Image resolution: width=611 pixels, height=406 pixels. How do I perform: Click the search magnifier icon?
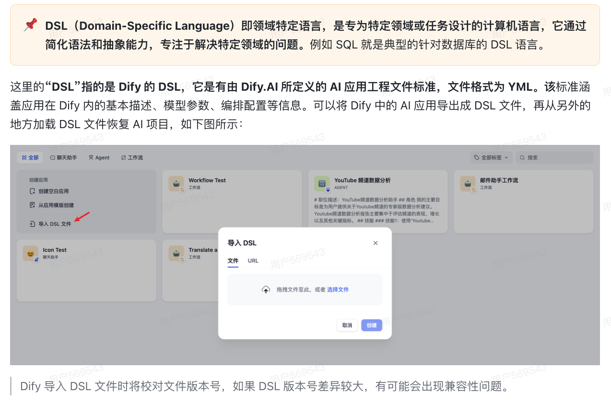click(523, 157)
